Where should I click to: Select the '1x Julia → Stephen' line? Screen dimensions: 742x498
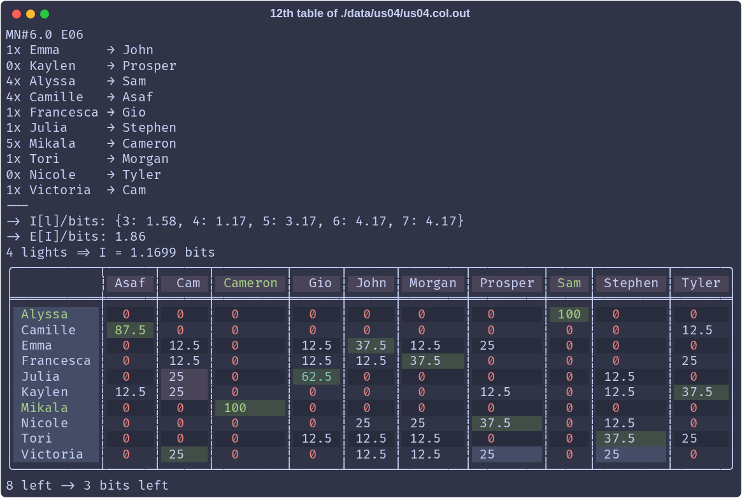91,128
